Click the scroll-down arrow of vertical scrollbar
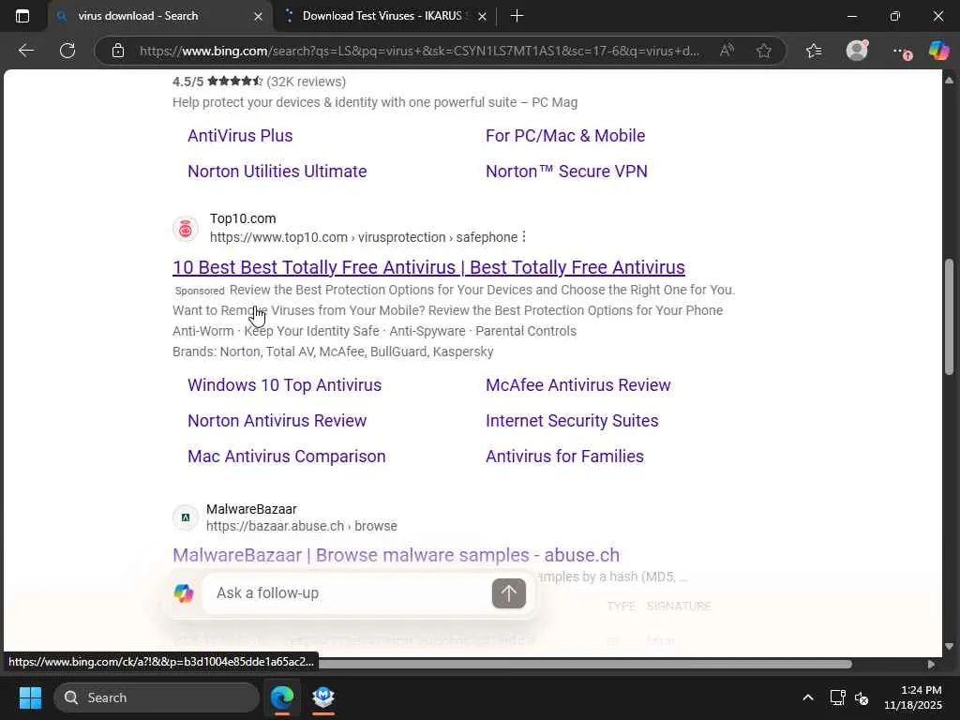Viewport: 960px width, 720px height. 949,646
